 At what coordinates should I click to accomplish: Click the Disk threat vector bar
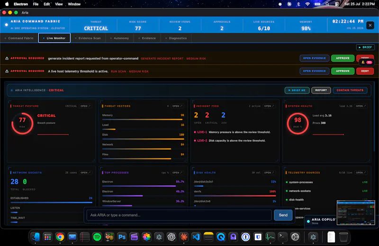pos(143,139)
